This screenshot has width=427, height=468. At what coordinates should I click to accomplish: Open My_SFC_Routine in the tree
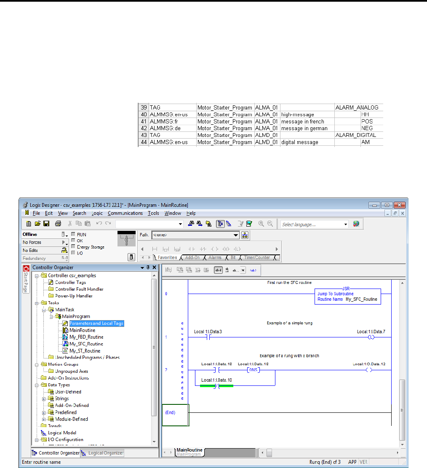pos(86,344)
